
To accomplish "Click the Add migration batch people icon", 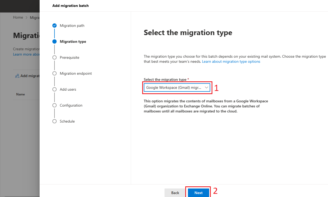I will (x=17, y=76).
